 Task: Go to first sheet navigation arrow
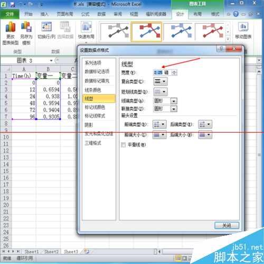(4, 251)
